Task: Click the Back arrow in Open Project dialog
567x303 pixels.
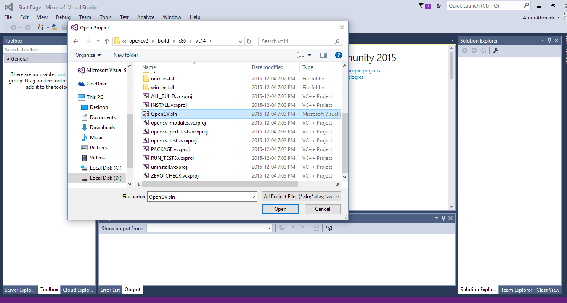Action: coord(76,41)
